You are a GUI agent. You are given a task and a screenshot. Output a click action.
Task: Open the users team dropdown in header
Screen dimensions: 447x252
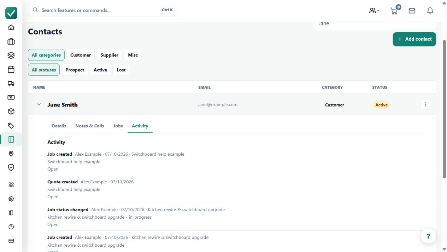pyautogui.click(x=374, y=11)
